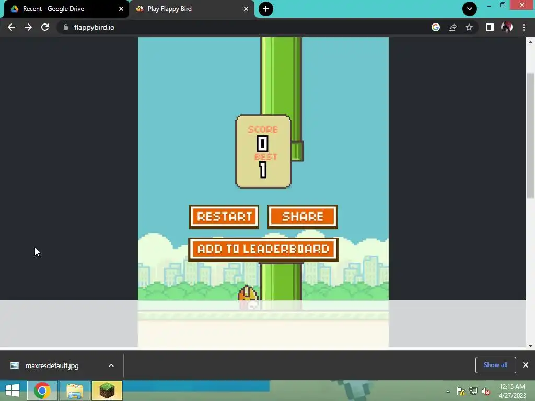Screen dimensions: 535x401
Task: Open the side panel icon
Action: (490, 27)
